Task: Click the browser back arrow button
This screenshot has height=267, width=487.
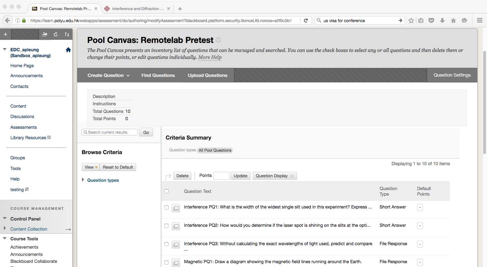Action: click(8, 20)
